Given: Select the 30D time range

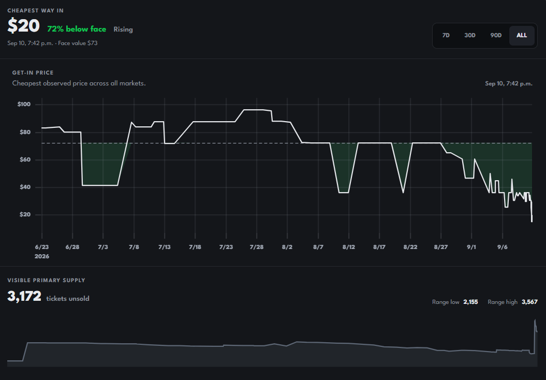Looking at the screenshot, I should coord(470,35).
